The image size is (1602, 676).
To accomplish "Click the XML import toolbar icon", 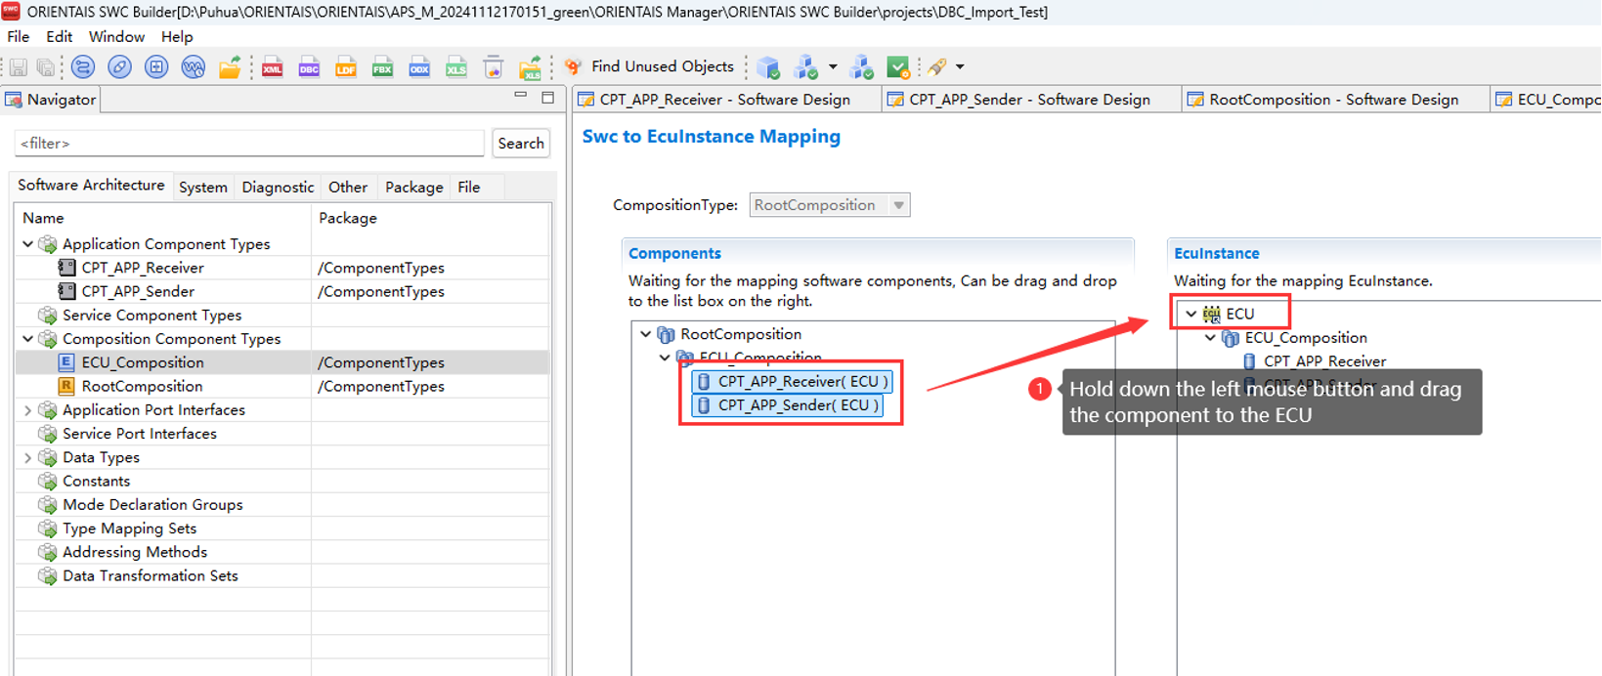I will [273, 67].
